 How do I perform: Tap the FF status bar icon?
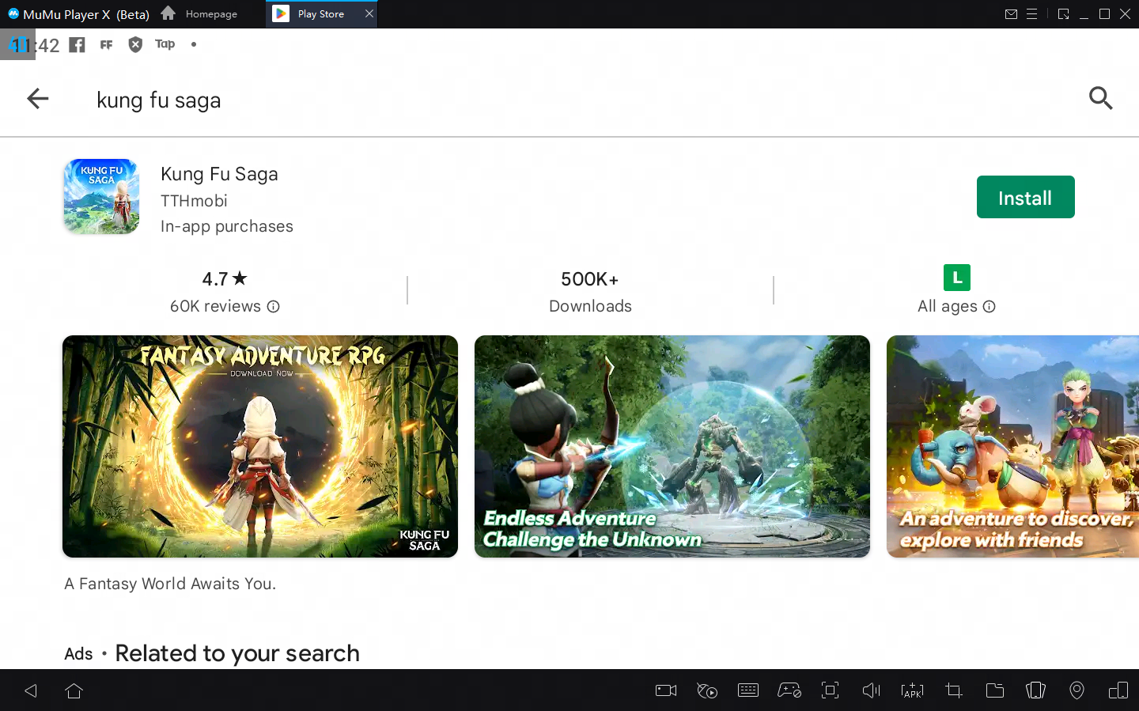pyautogui.click(x=107, y=45)
